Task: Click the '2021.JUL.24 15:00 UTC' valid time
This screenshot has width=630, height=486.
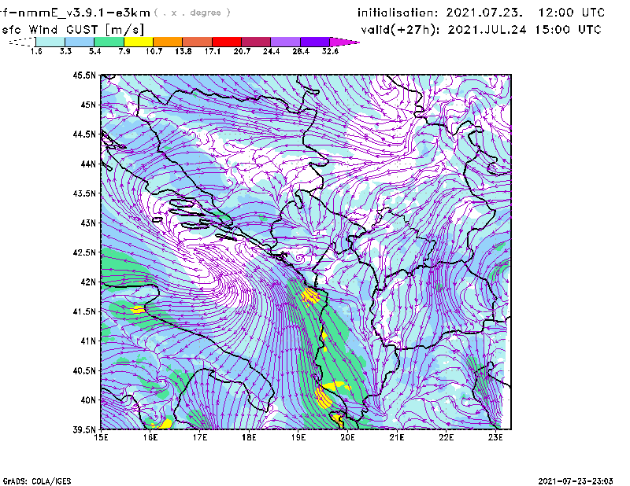Action: coord(524,30)
